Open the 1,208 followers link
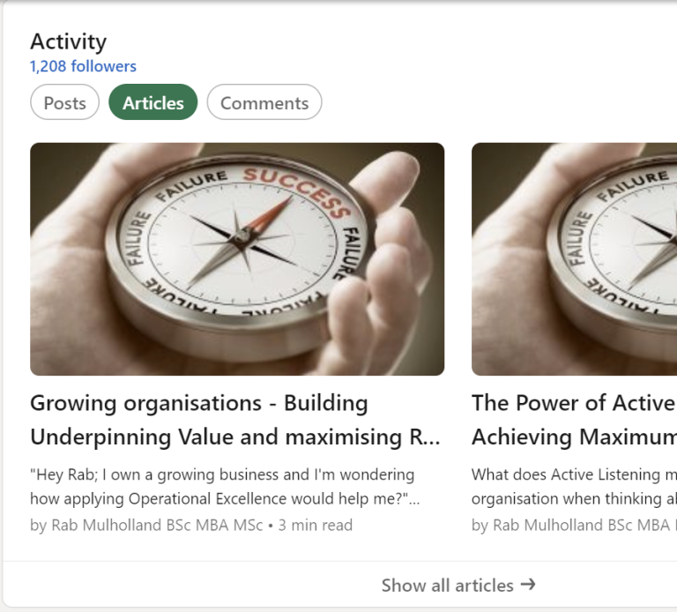The height and width of the screenshot is (612, 677). pyautogui.click(x=83, y=66)
